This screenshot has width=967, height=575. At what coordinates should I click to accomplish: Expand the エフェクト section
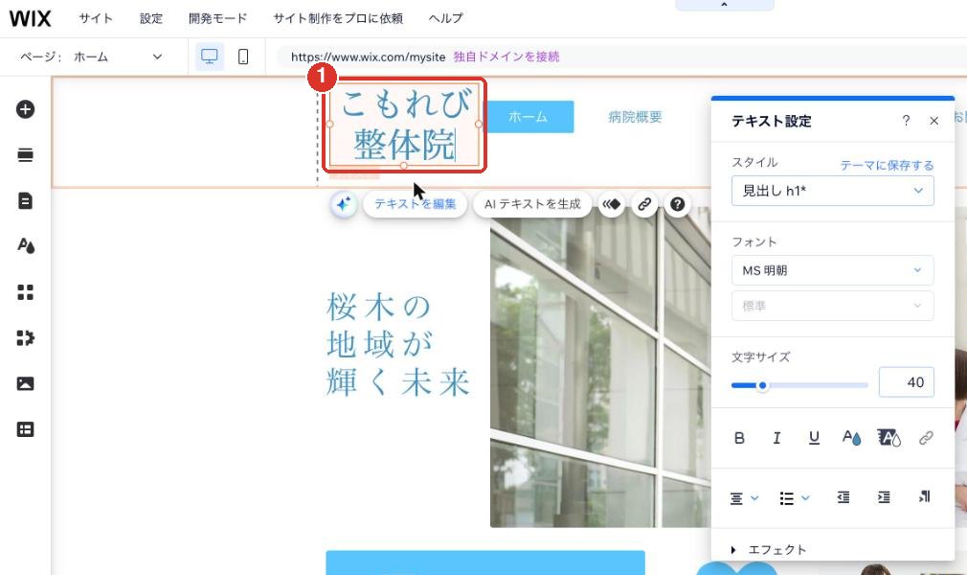(769, 550)
